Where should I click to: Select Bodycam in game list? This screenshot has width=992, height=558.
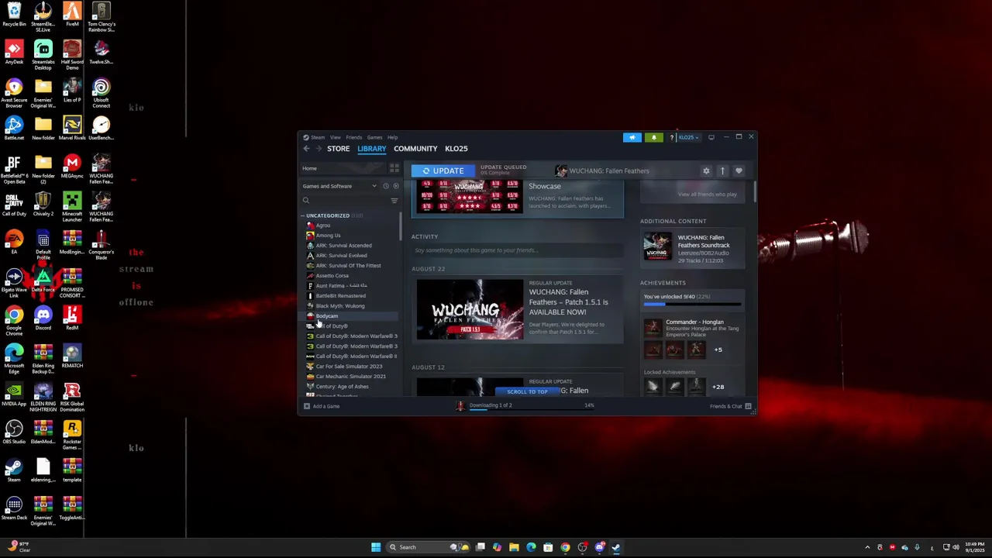point(350,316)
